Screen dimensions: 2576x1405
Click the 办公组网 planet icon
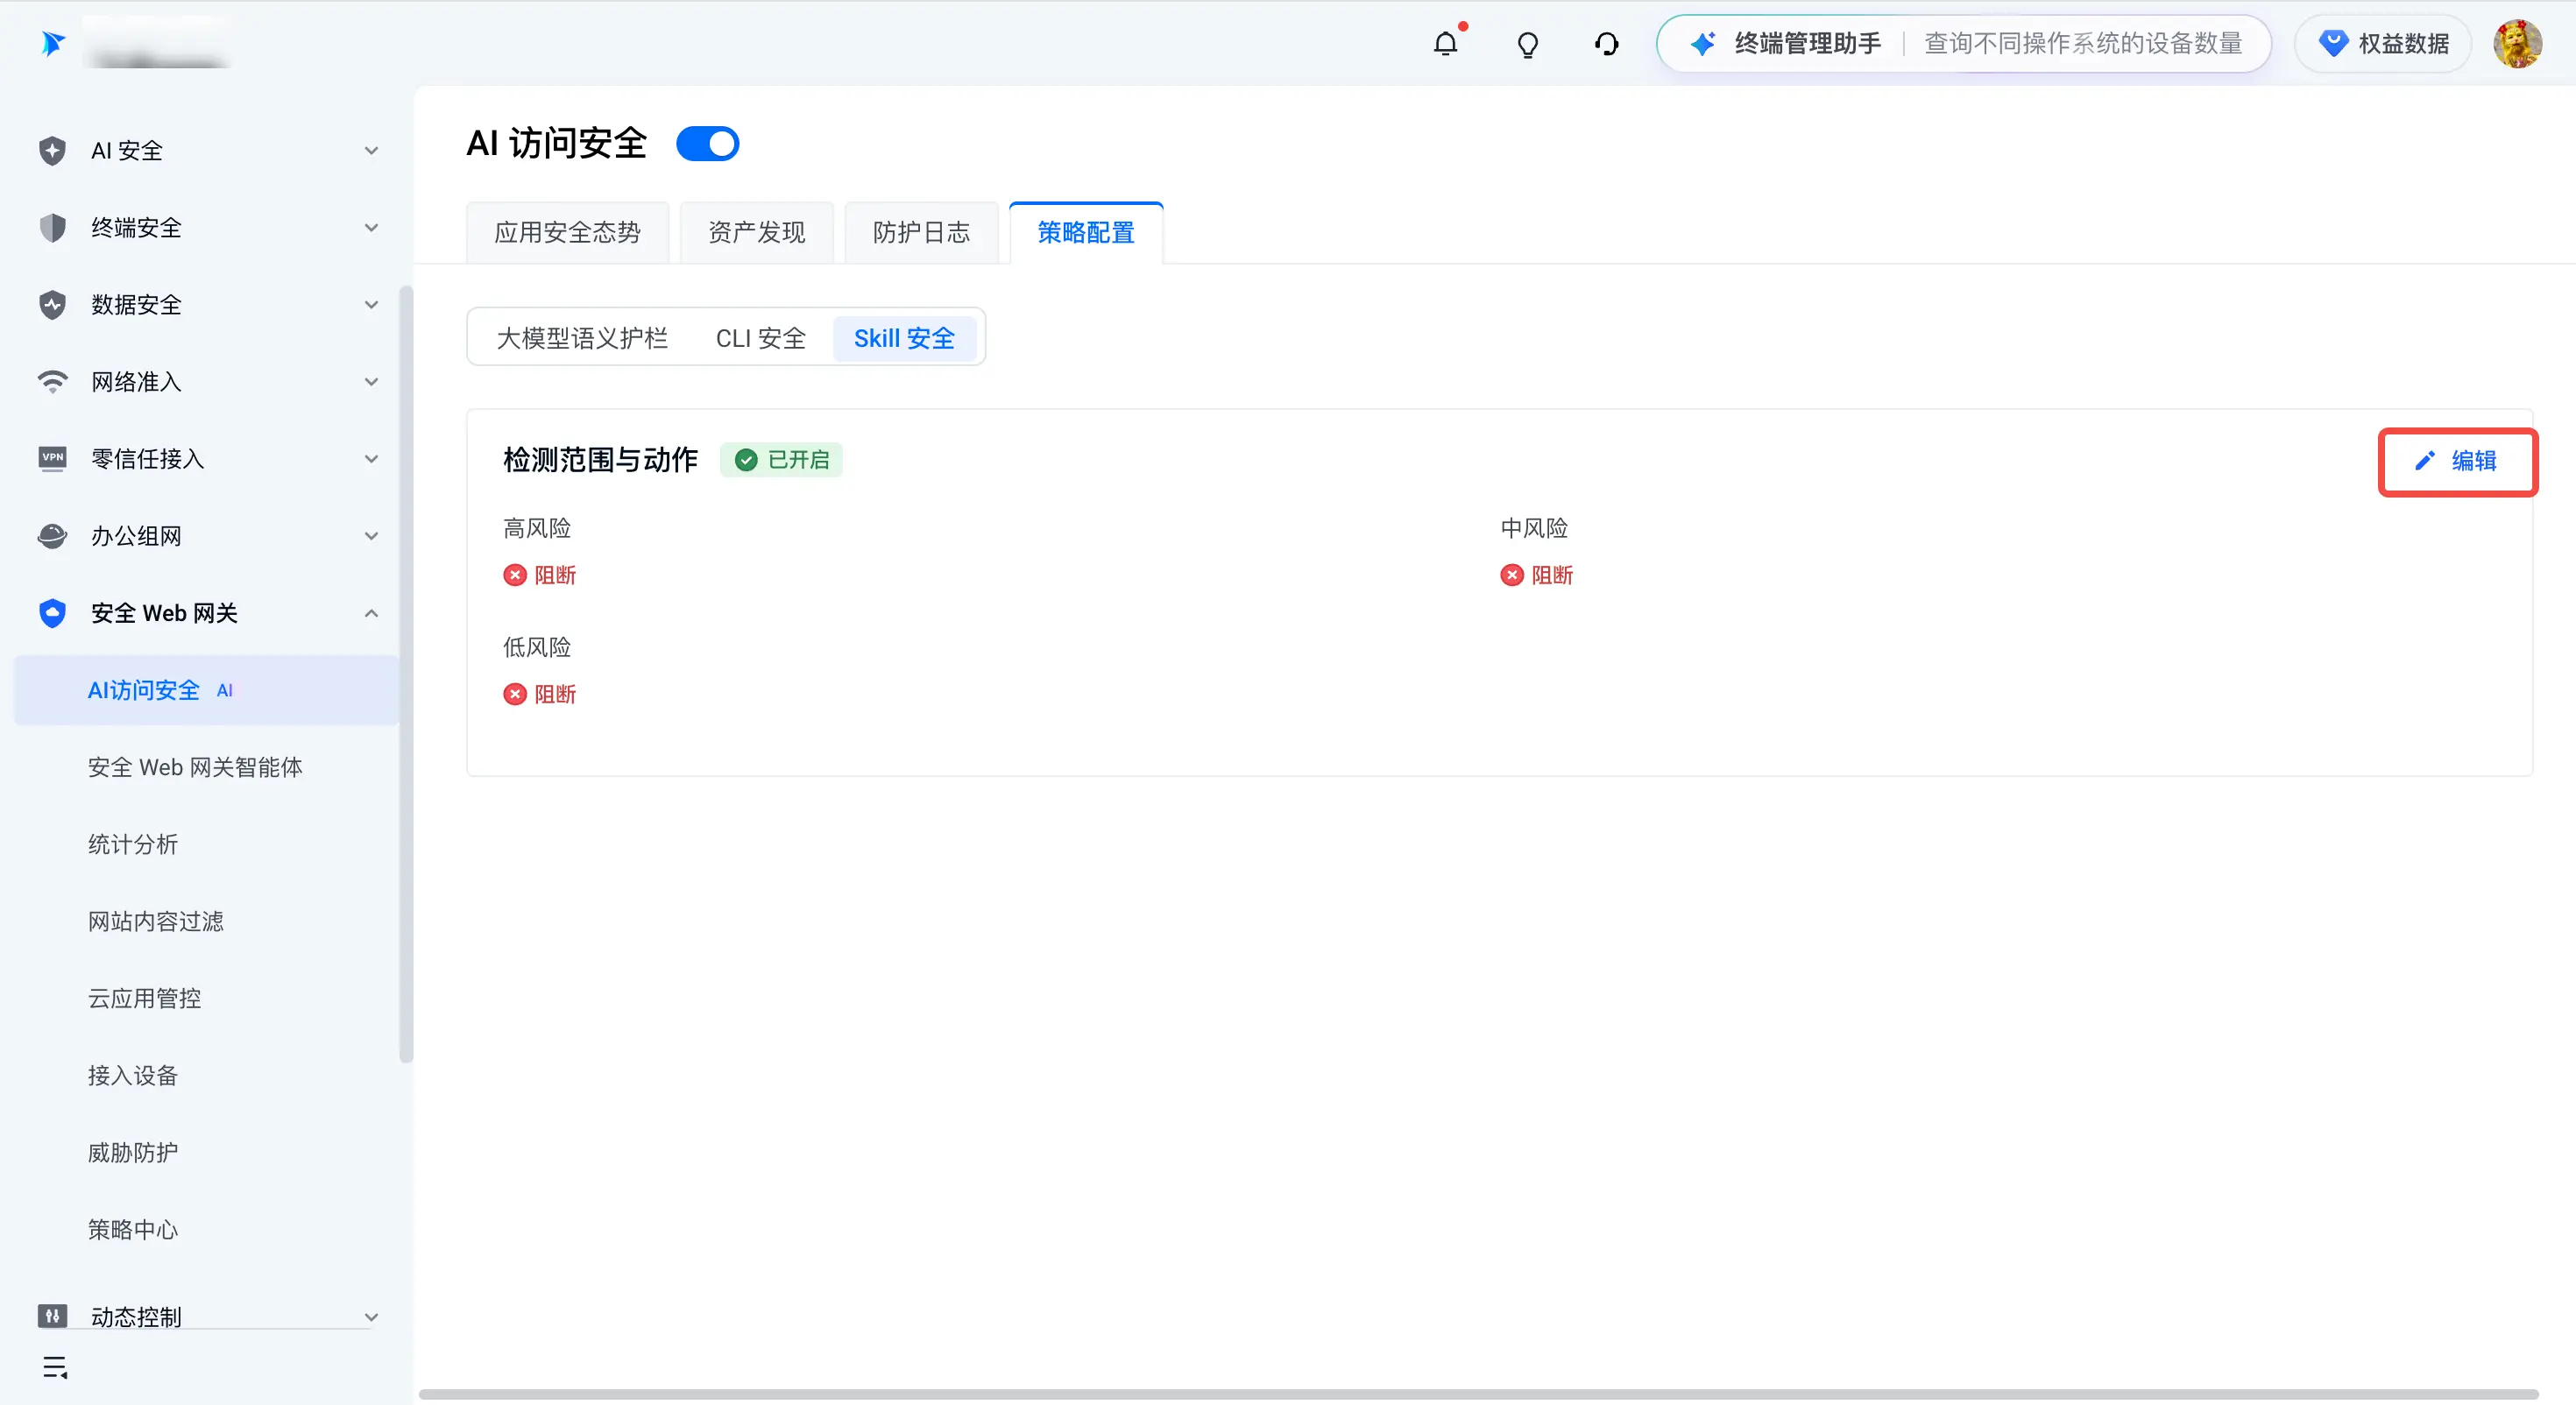click(52, 535)
